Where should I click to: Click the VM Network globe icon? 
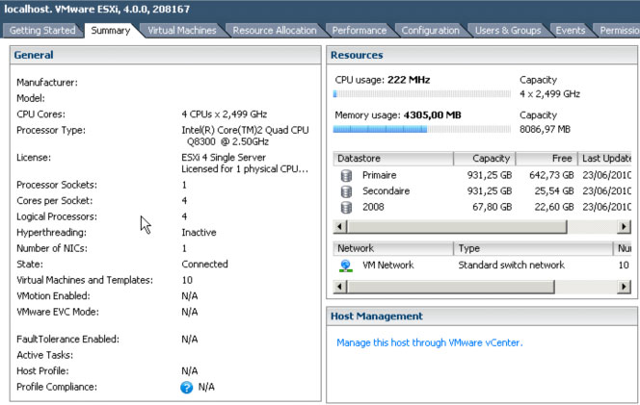click(x=346, y=266)
